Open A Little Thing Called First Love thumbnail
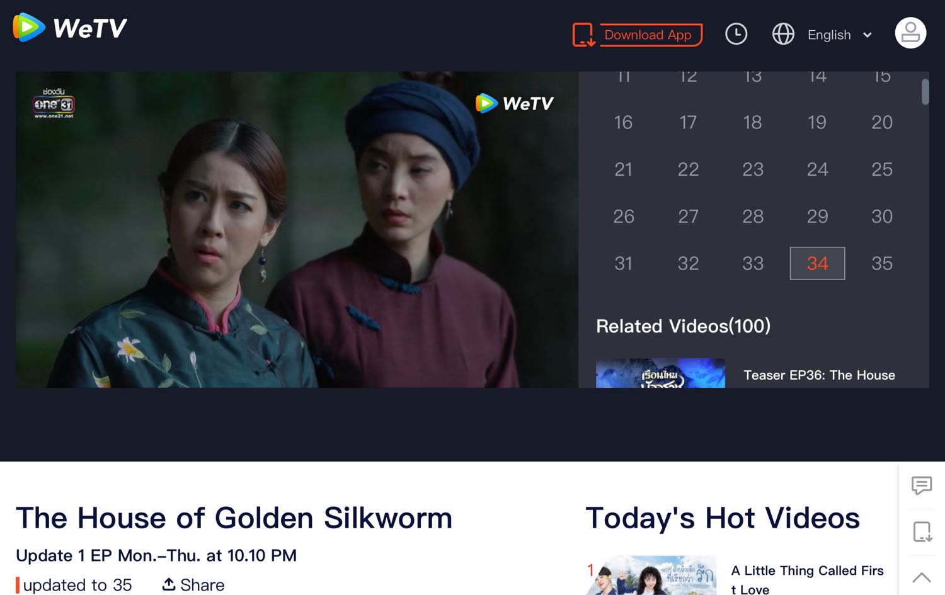The height and width of the screenshot is (595, 945). coord(652,575)
